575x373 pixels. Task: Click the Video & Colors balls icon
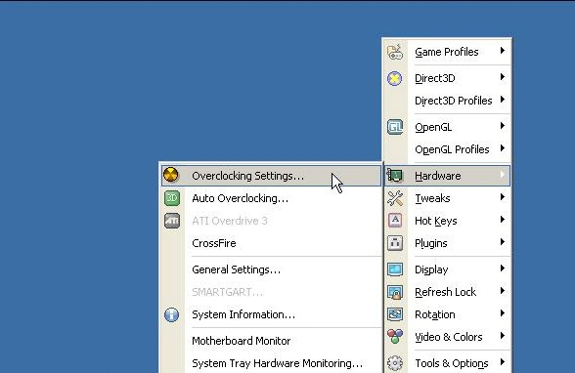tap(395, 337)
